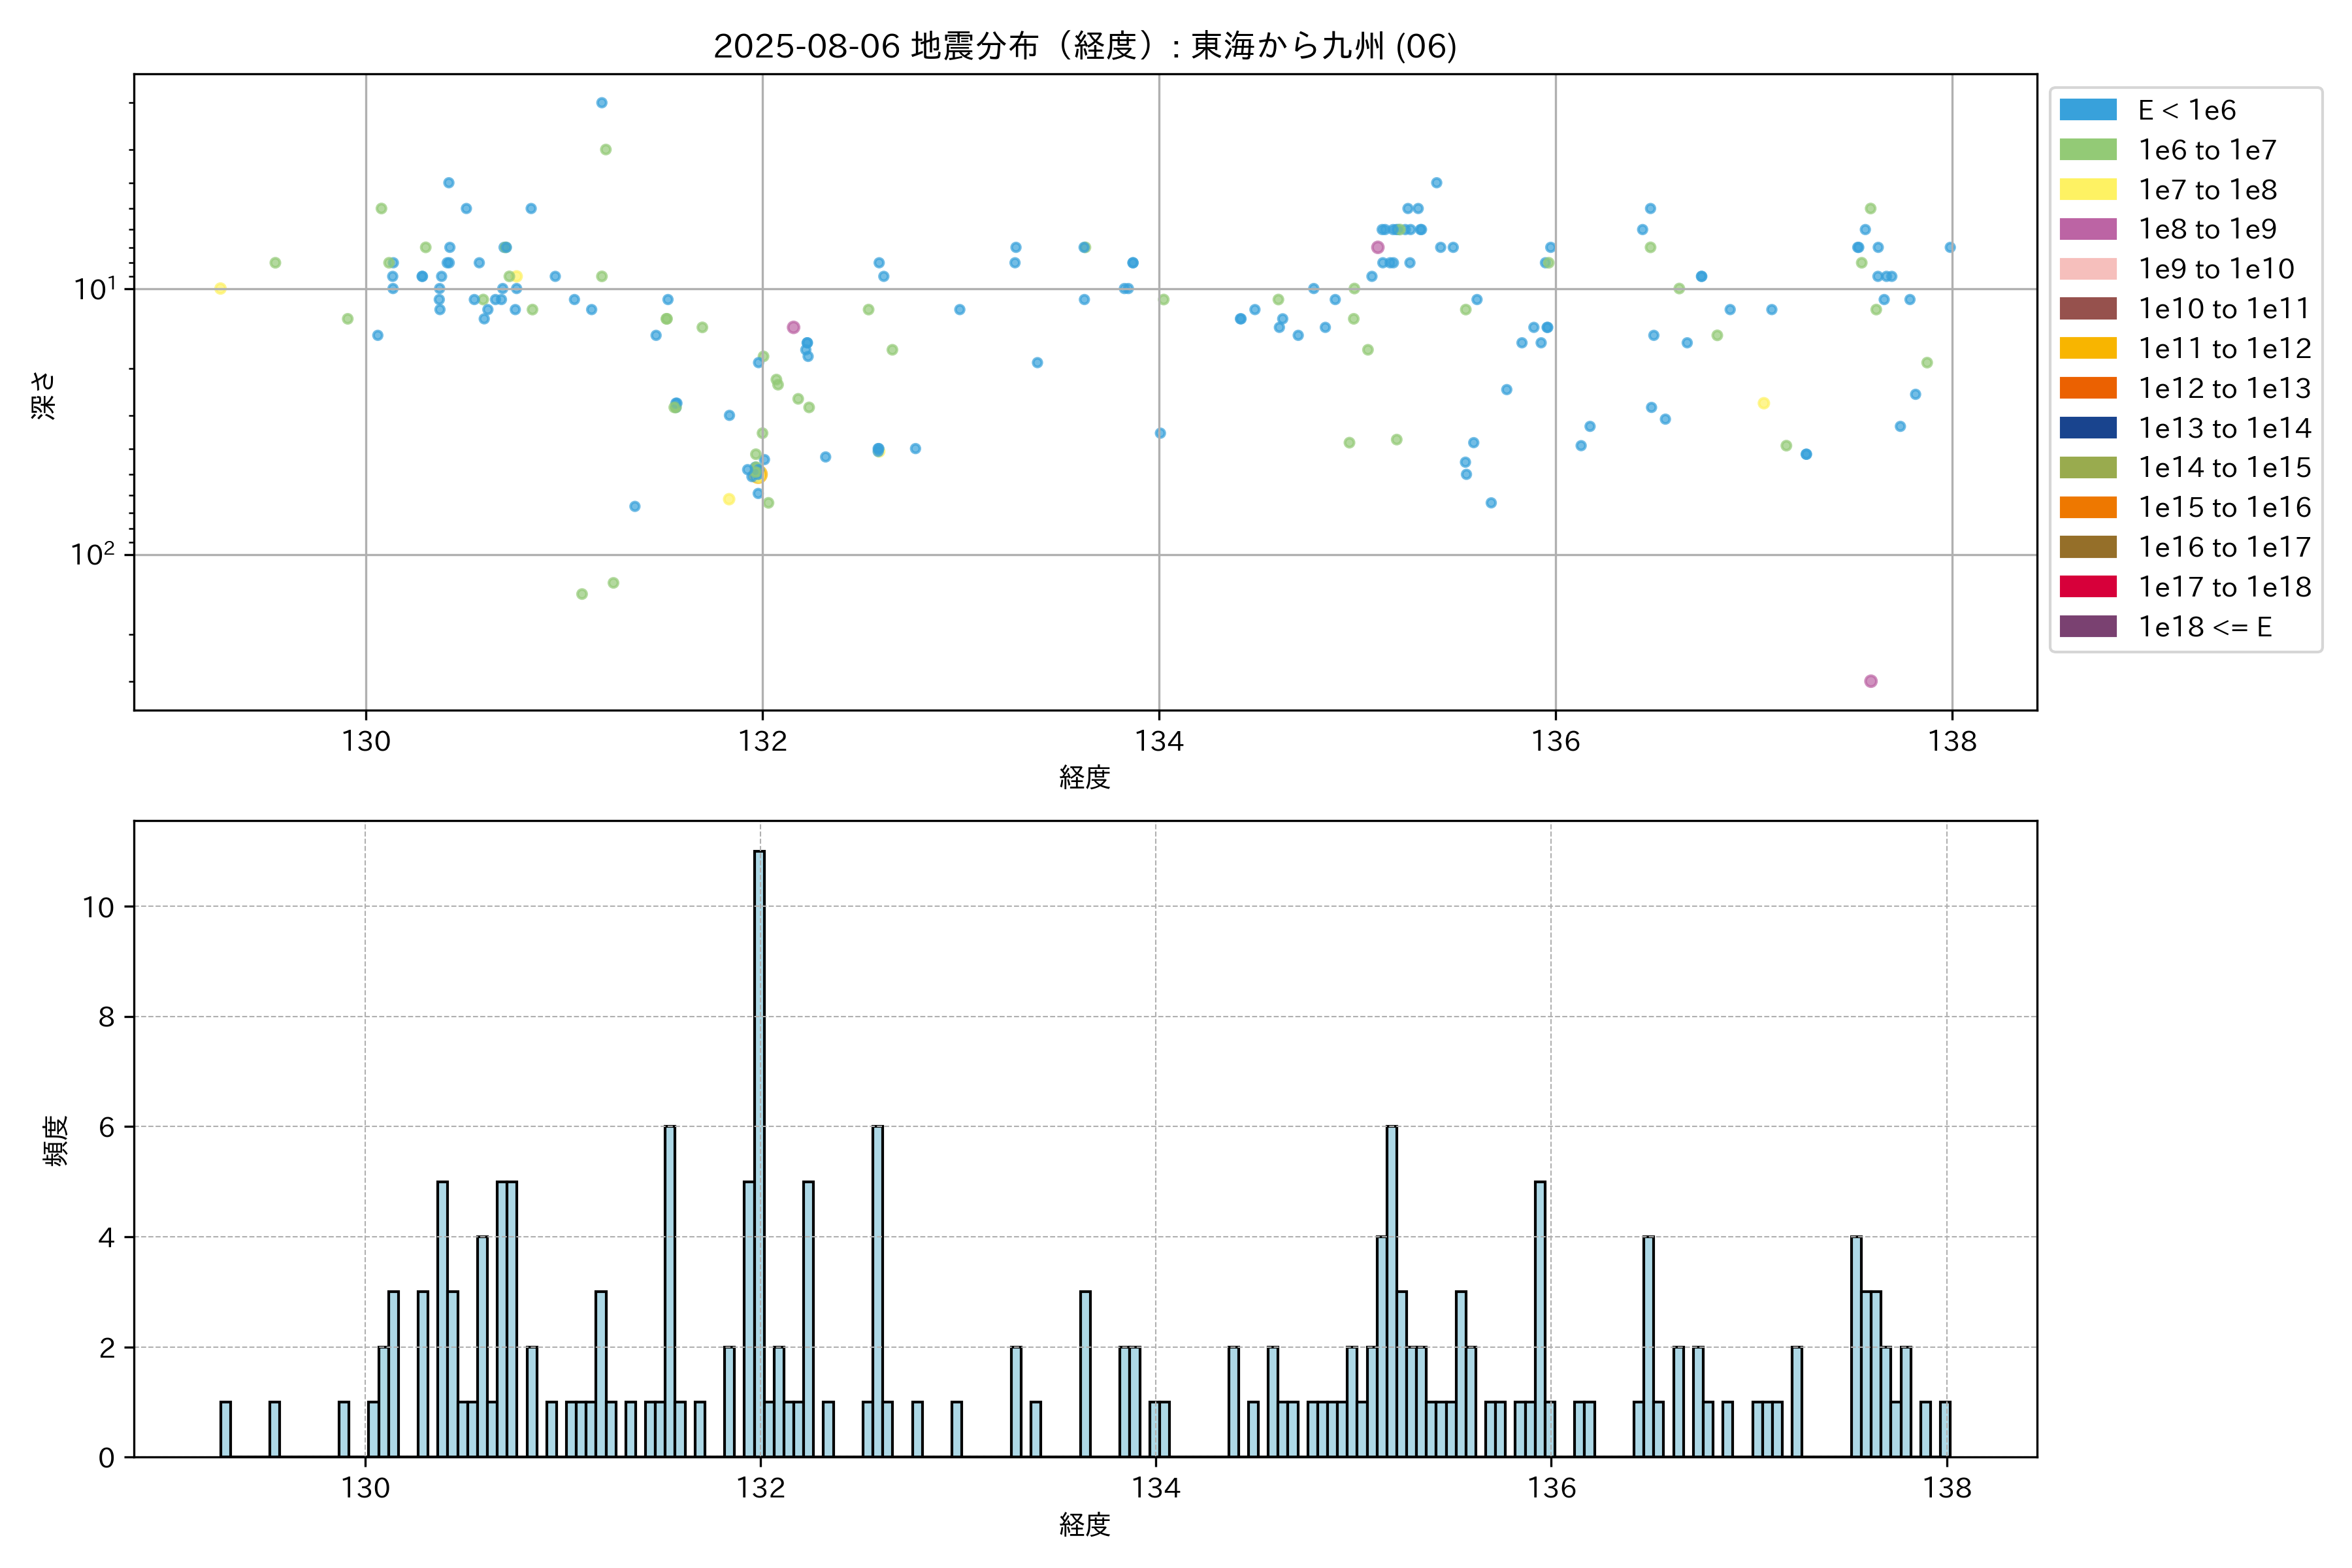Click the 138 tick label on histogram axis
This screenshot has height=1568, width=2352.
click(1946, 1488)
